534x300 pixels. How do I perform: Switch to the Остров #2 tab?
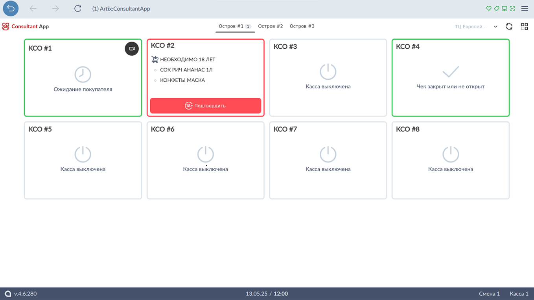tap(271, 26)
